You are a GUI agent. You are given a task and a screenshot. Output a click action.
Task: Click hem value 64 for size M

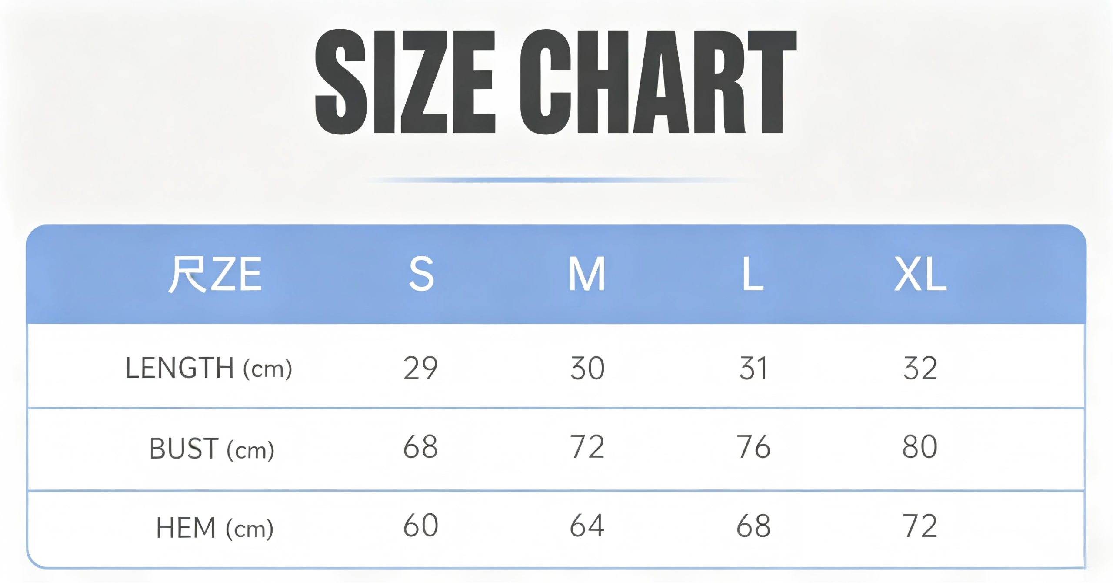(587, 526)
